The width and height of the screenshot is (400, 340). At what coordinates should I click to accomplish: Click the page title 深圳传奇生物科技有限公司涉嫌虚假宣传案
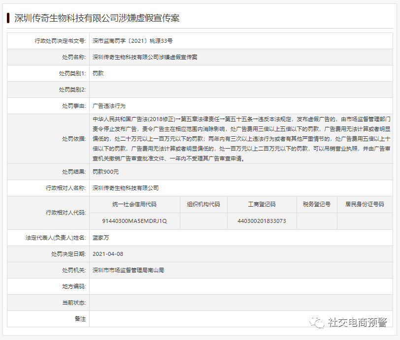tap(97, 18)
